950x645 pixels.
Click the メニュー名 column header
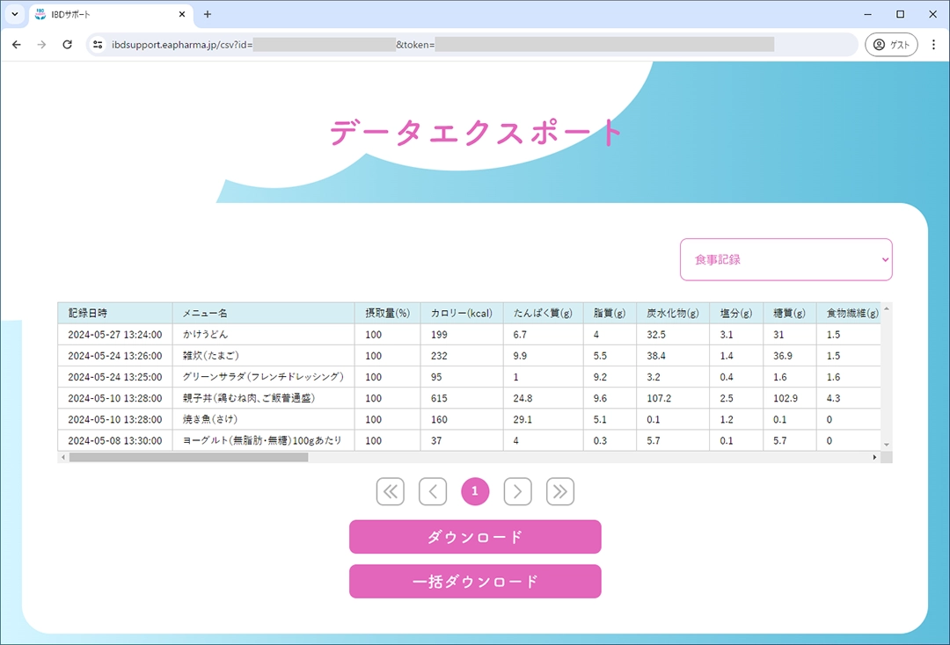tap(264, 313)
